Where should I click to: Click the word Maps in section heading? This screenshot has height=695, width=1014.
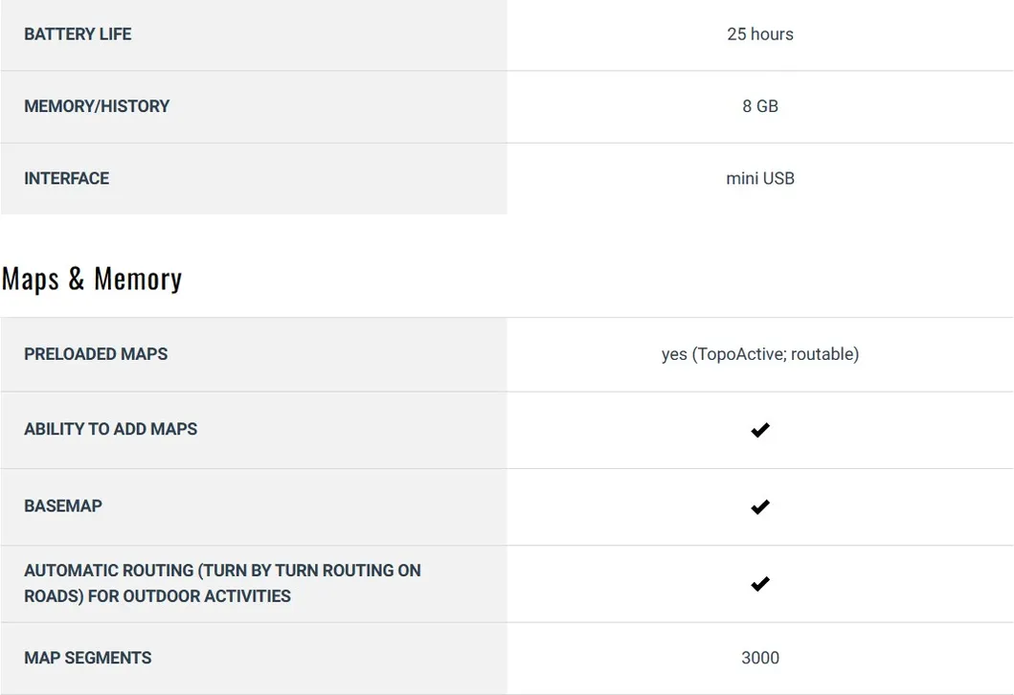pyautogui.click(x=31, y=280)
